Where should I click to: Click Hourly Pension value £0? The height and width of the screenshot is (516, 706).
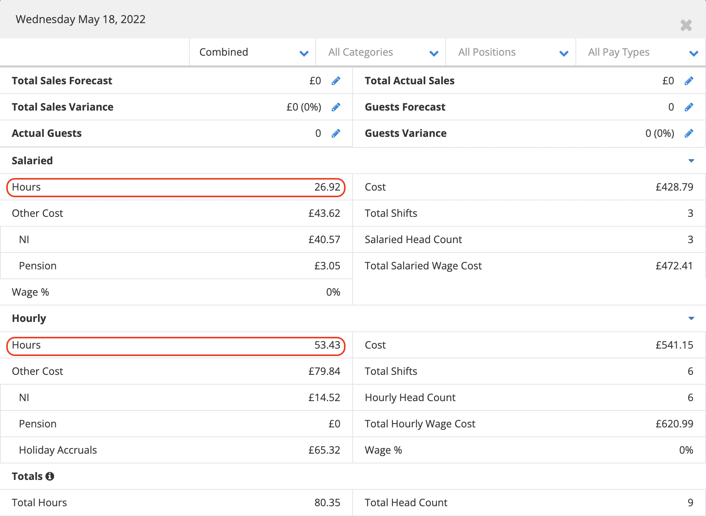(x=334, y=424)
